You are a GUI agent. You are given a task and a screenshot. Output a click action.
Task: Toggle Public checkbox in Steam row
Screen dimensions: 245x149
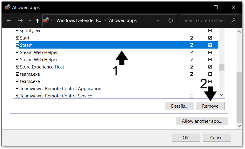[210, 45]
